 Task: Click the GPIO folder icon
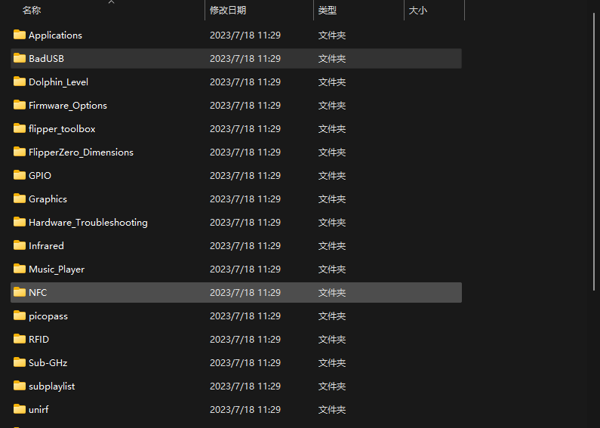[20, 175]
